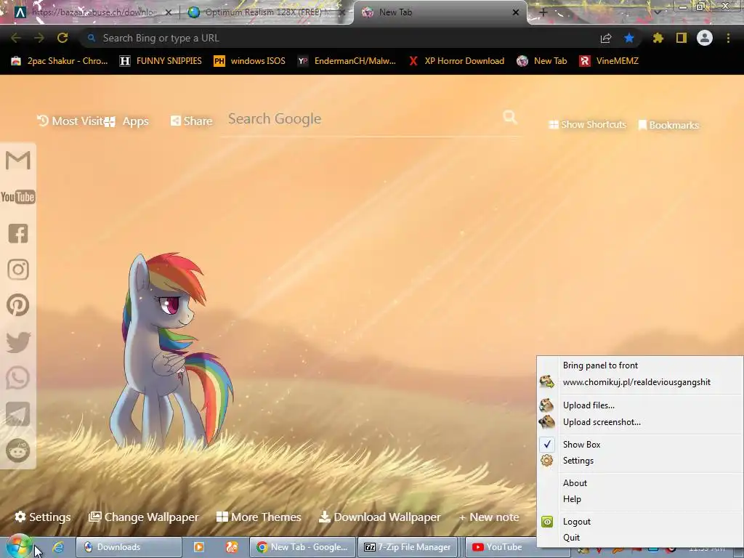
Task: Choose Quit from the tray menu
Action: pos(639,538)
